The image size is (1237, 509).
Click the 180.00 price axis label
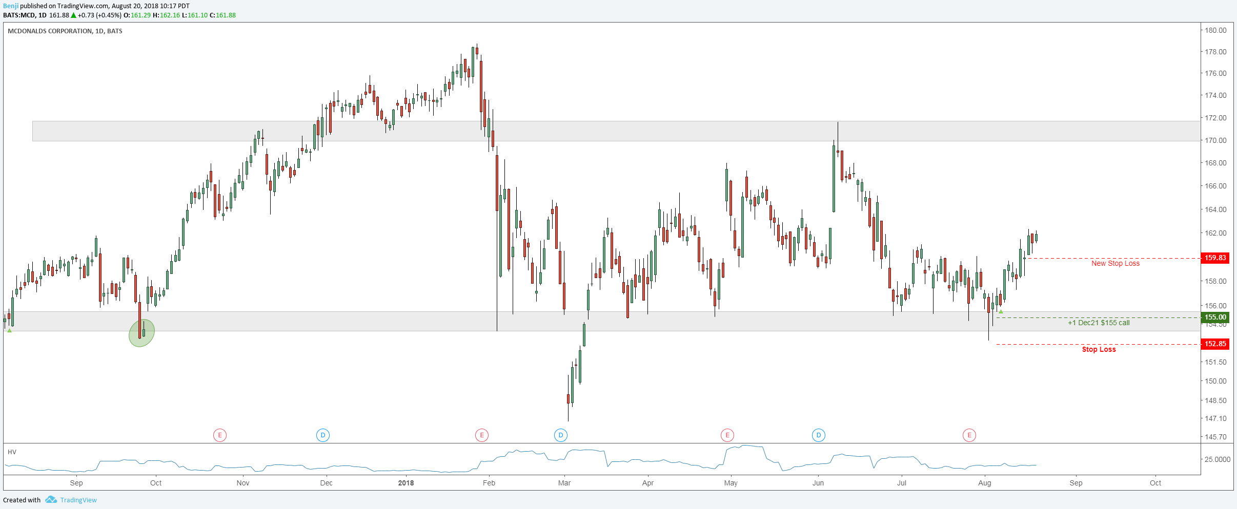point(1215,30)
